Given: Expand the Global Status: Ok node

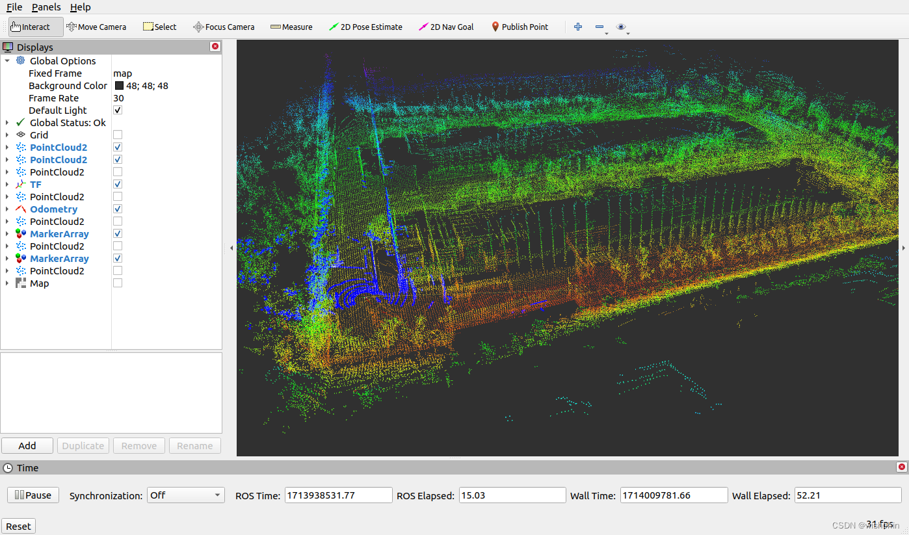Looking at the screenshot, I should [x=7, y=122].
